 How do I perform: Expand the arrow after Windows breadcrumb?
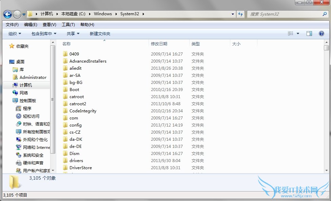pos(116,14)
